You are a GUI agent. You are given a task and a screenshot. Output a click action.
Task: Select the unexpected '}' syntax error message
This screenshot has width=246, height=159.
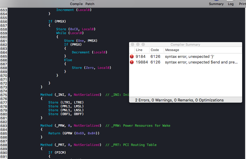190,56
